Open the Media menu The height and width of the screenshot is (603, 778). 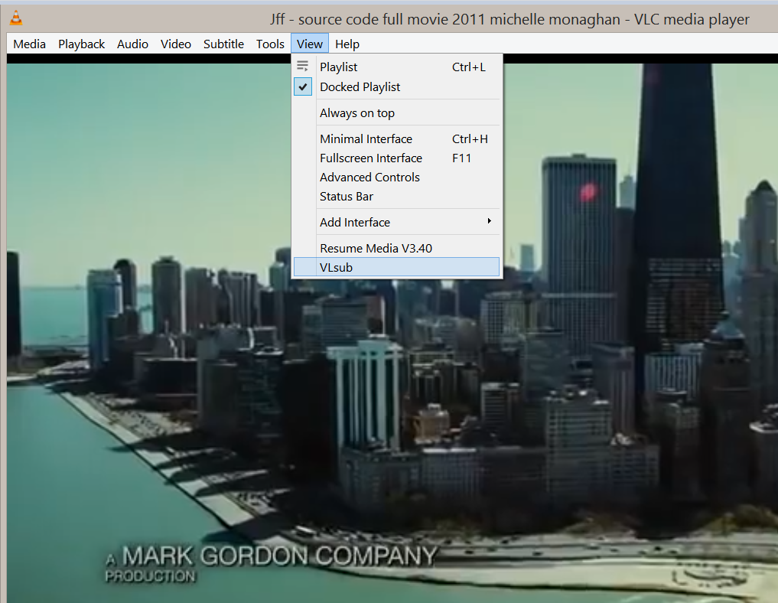29,44
